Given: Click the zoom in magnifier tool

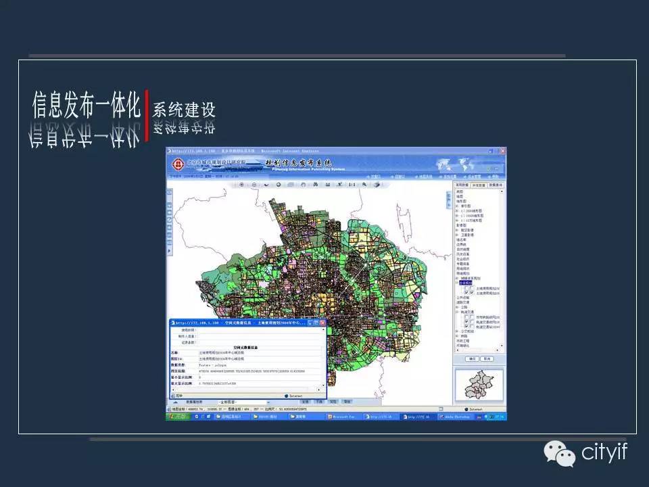Looking at the screenshot, I should pyautogui.click(x=240, y=185).
